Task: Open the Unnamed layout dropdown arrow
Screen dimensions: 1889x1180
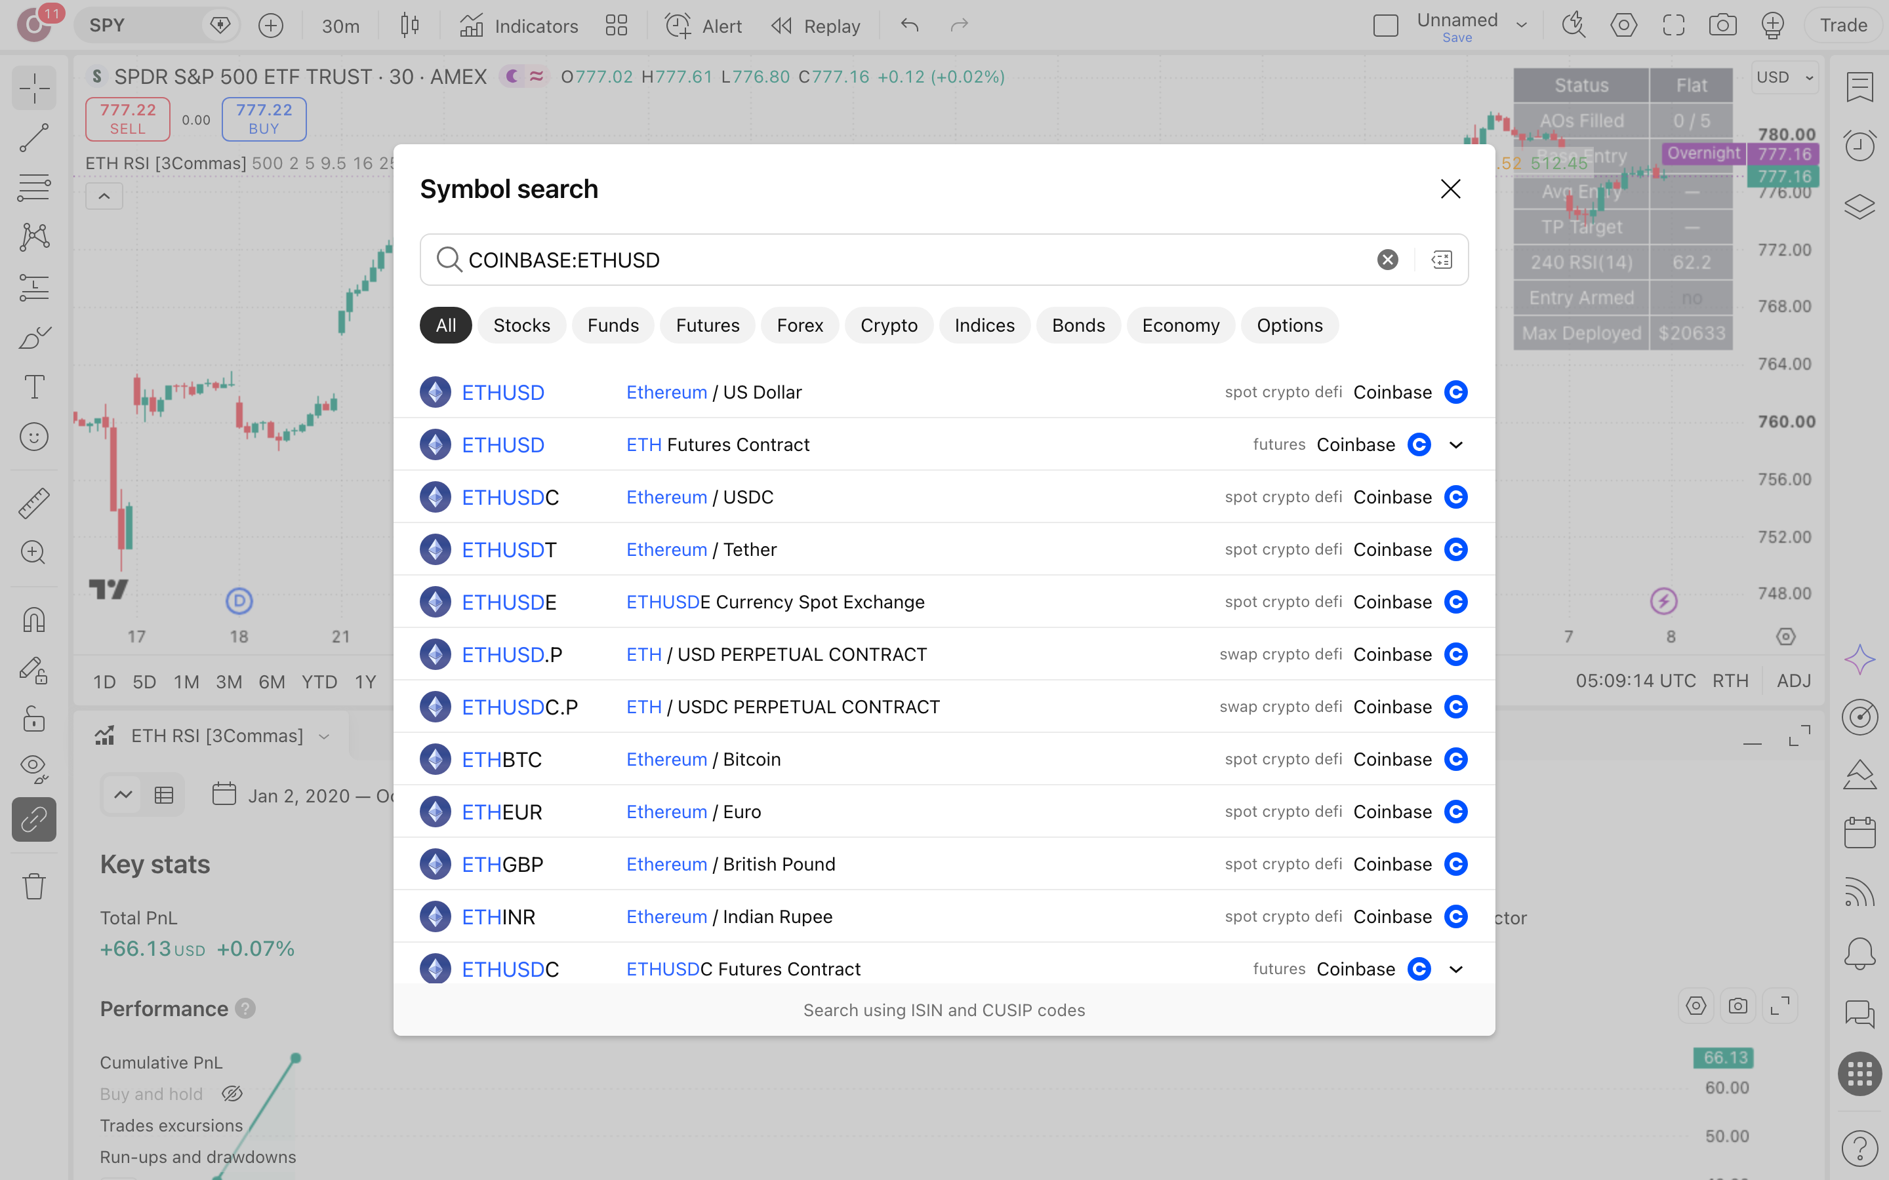Action: point(1521,25)
